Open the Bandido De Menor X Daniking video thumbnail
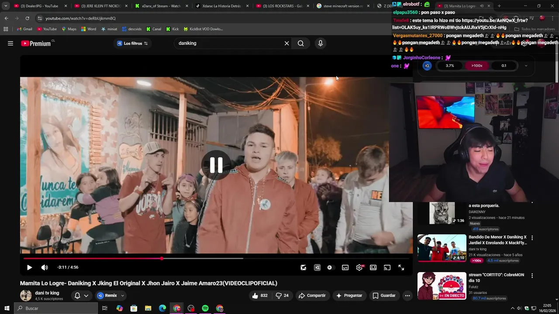Image resolution: width=559 pixels, height=314 pixels. point(442,248)
